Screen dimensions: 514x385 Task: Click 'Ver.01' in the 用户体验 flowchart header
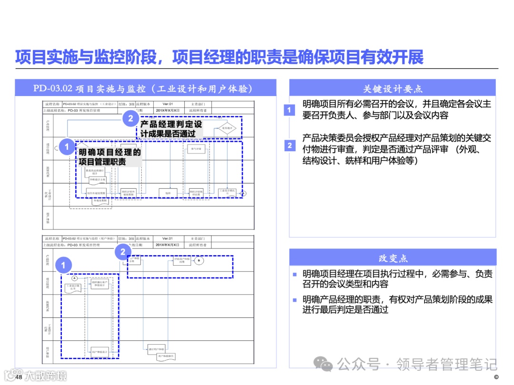[168, 238]
